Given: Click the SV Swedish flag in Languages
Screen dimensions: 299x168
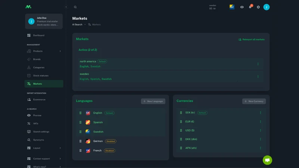Looking at the screenshot, I should (x=88, y=132).
